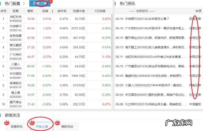Viewport: 203px width, 131px height.
Task: Click the 序号 column header
Action: tap(3, 11)
